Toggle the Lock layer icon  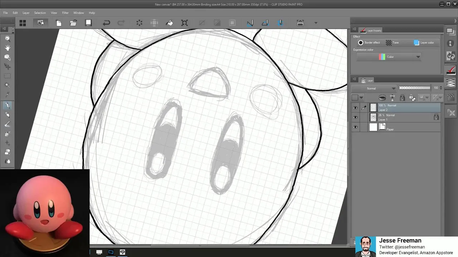point(402,98)
